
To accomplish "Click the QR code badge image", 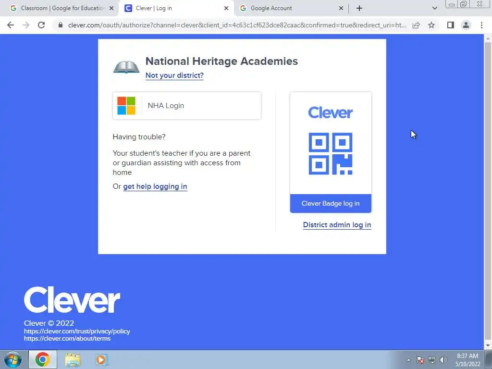I will (331, 153).
